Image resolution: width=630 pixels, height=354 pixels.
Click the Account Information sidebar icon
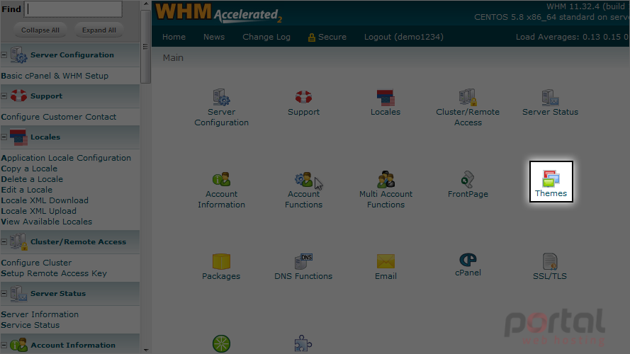click(18, 345)
